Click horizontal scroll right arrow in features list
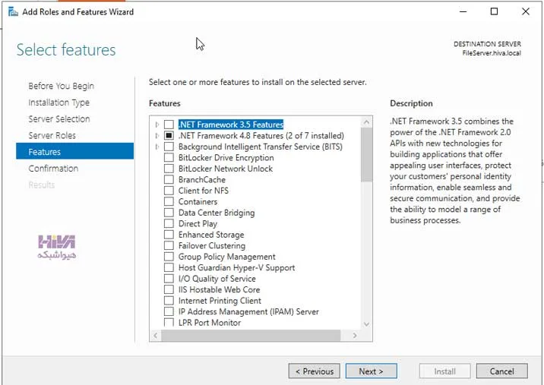The width and height of the screenshot is (544, 385). [355, 336]
